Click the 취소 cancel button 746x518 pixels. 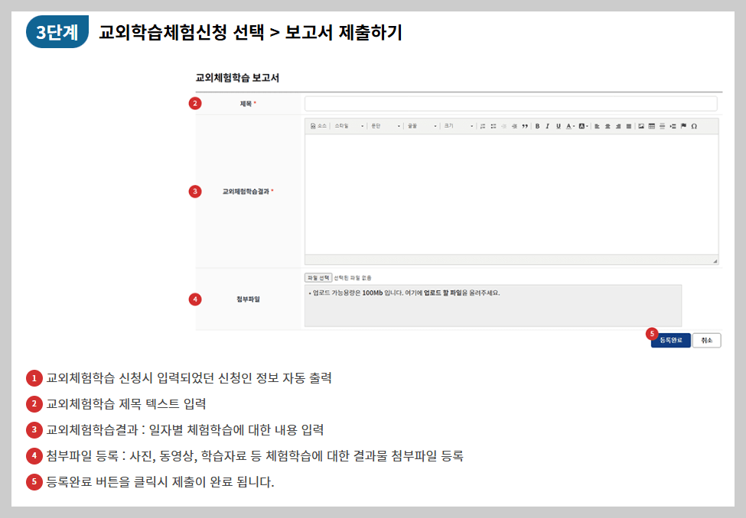coord(705,340)
